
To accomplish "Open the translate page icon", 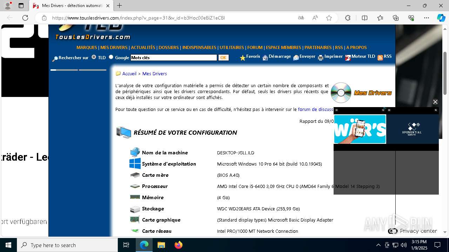I will (301, 18).
